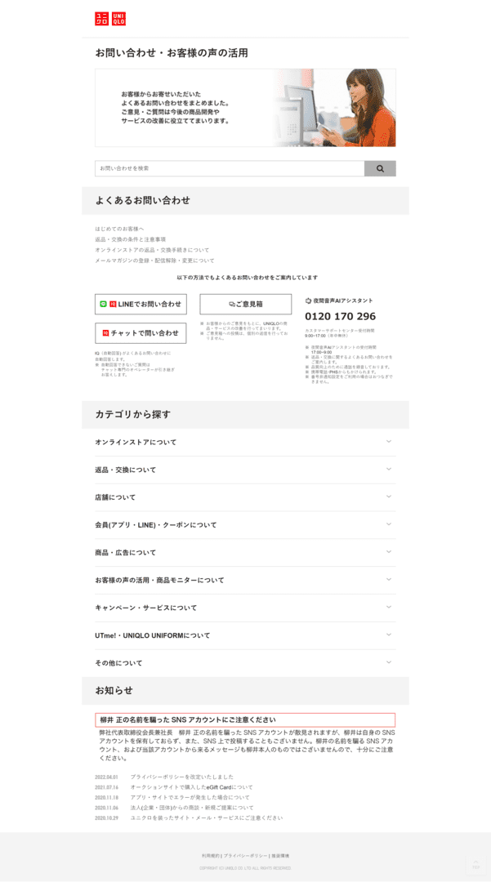Expand オンラインストアについて category
Image resolution: width=491 pixels, height=882 pixels.
[245, 442]
